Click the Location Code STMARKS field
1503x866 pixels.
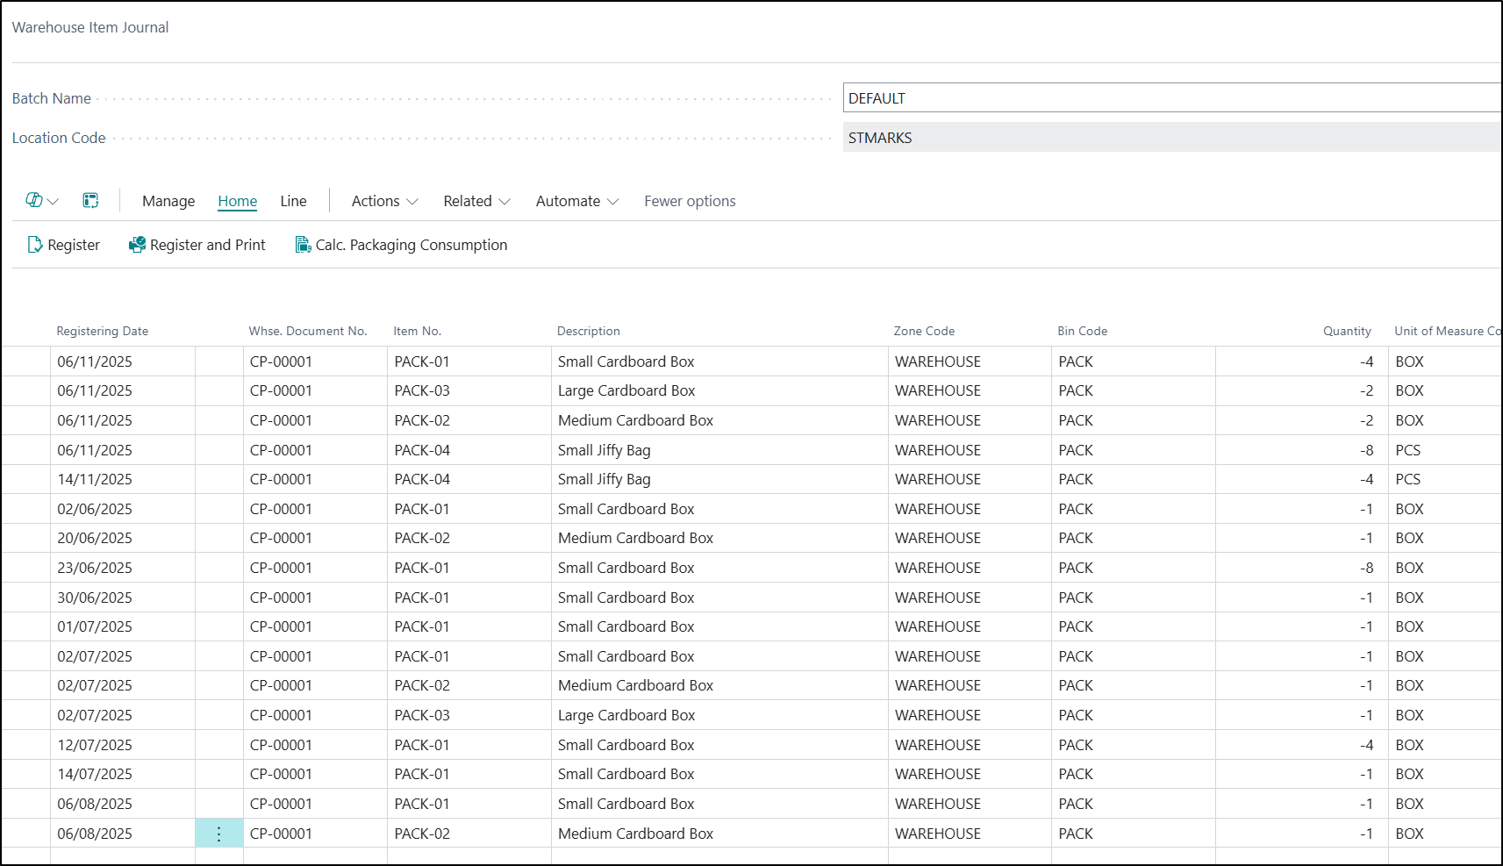point(1171,138)
